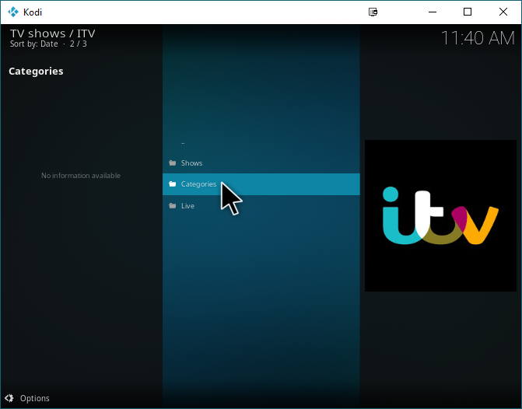This screenshot has height=409, width=522.
Task: Click the snap layout icon in the title bar
Action: 373,12
